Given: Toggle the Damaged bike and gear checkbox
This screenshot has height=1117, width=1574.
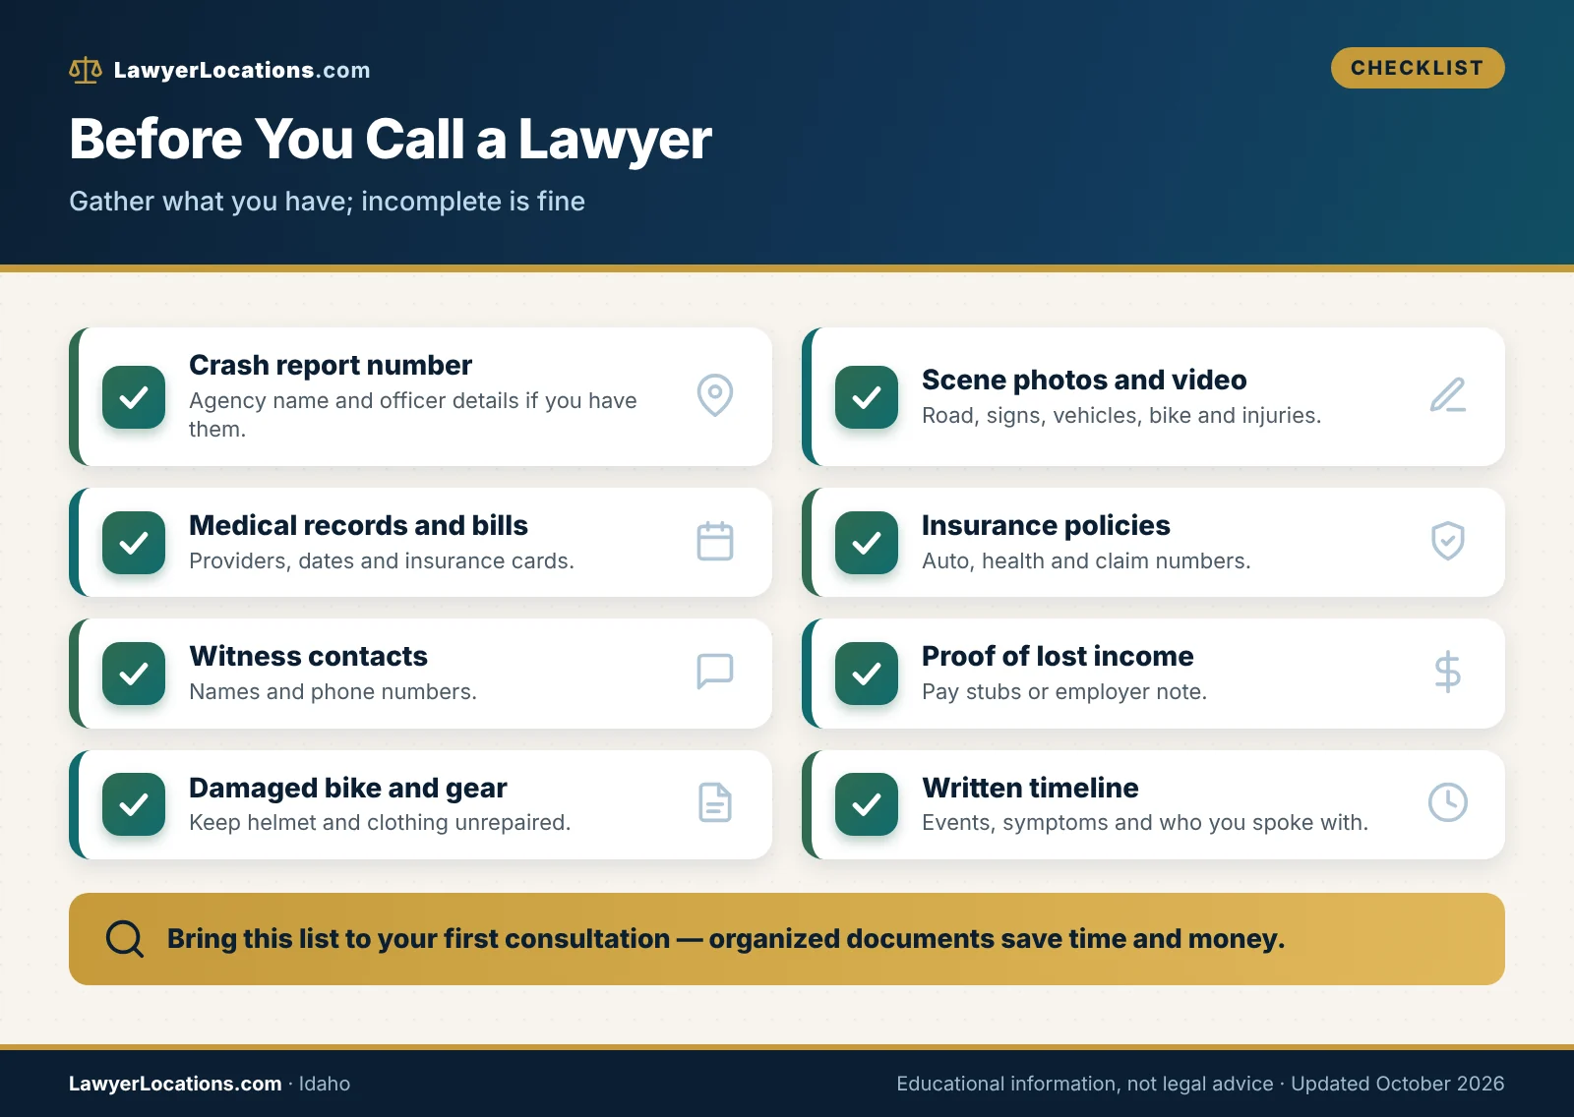Looking at the screenshot, I should 134,804.
